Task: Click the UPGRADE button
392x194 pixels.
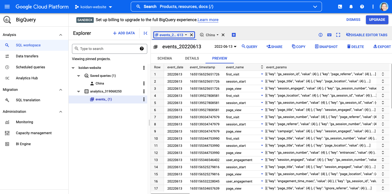Action: tap(377, 20)
